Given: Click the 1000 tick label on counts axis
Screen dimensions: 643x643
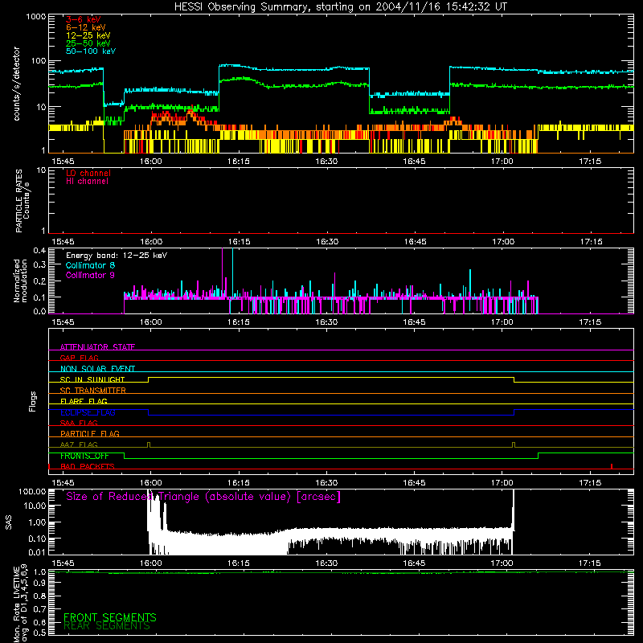Looking at the screenshot, I should tap(35, 17).
